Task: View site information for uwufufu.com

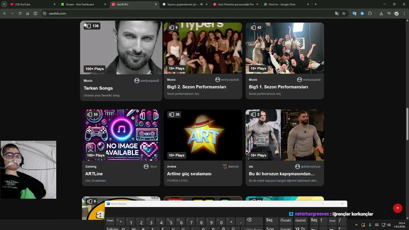Action: (x=44, y=13)
